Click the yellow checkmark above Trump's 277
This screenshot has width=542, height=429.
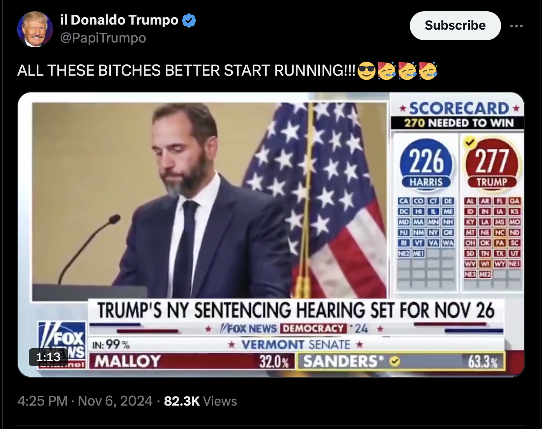pos(469,142)
